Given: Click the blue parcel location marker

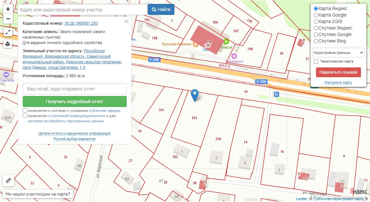Looking at the screenshot, I should [x=195, y=95].
